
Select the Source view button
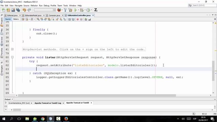click(x=8, y=19)
